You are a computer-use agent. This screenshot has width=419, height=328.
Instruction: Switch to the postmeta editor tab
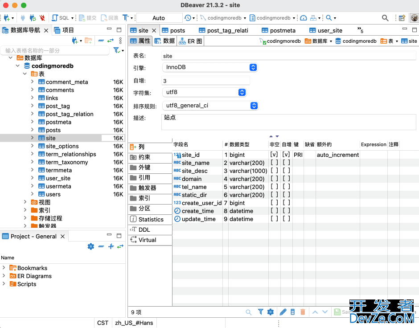coord(279,30)
